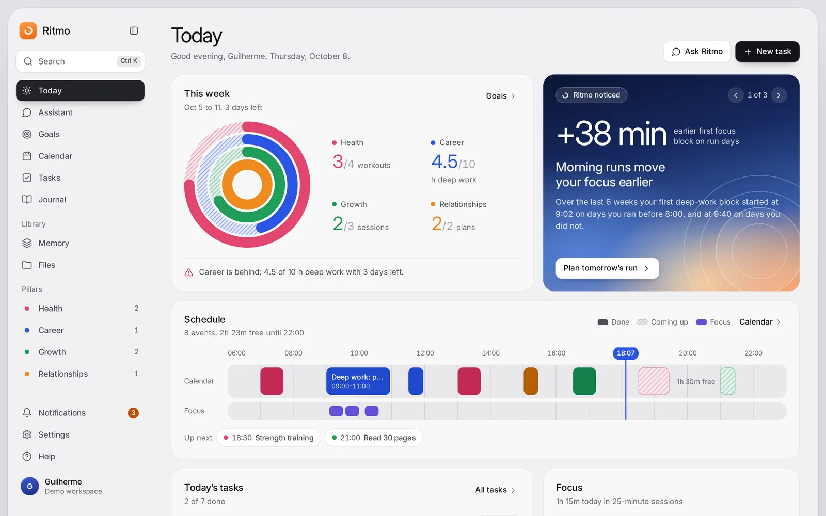Screen dimensions: 826x516
Task: Collapse the sidebar panel icon
Action: pyautogui.click(x=134, y=31)
